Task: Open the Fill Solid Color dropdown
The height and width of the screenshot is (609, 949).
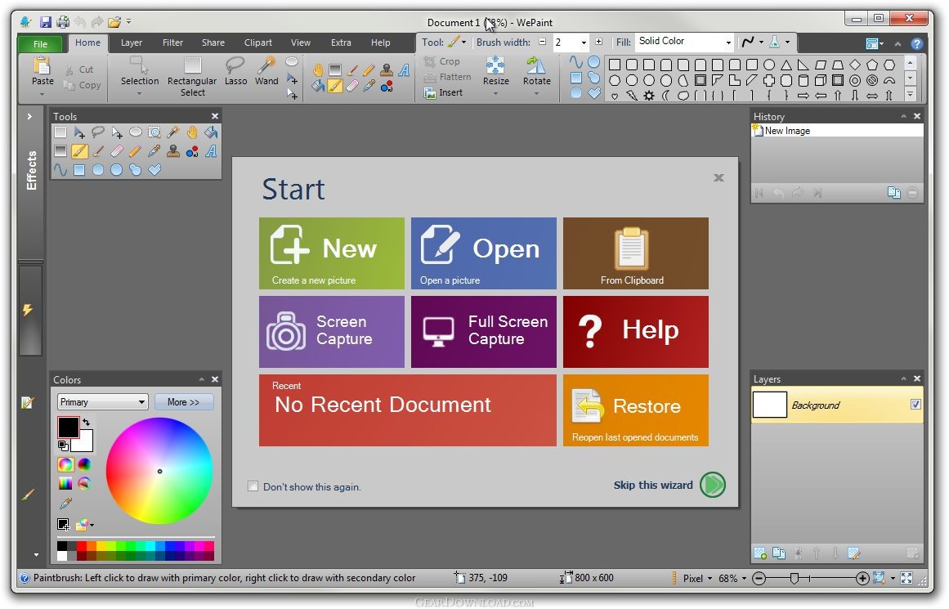Action: (728, 43)
